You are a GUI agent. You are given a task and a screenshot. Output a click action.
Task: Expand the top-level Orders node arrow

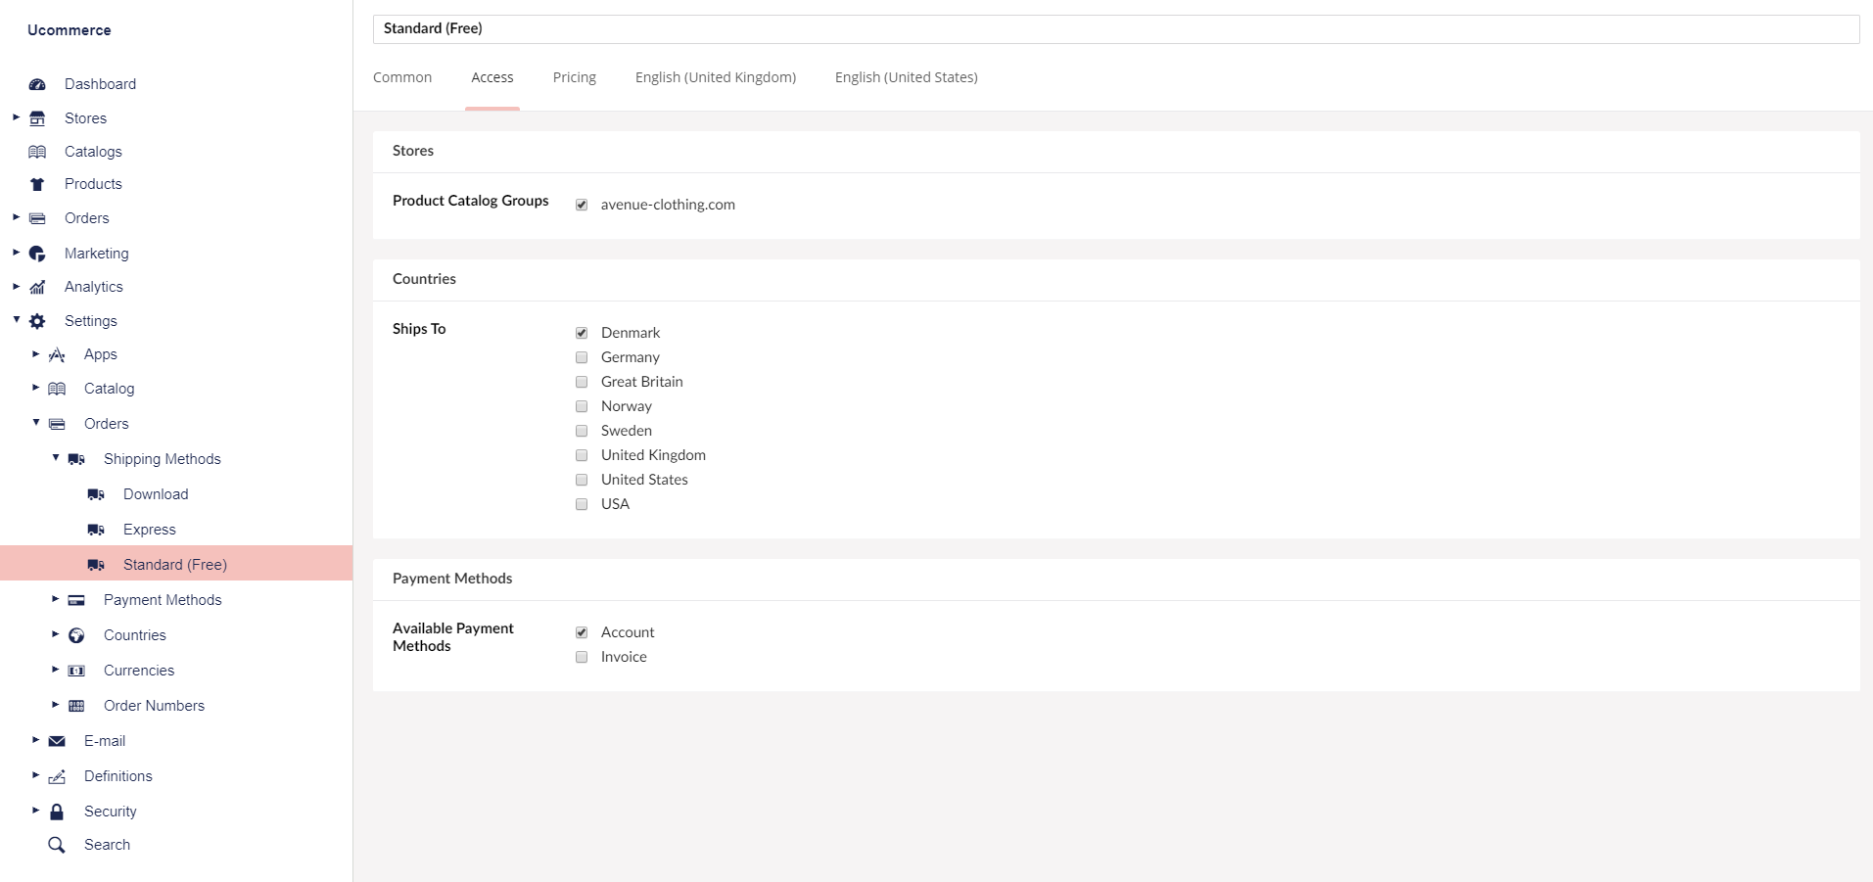pos(16,217)
